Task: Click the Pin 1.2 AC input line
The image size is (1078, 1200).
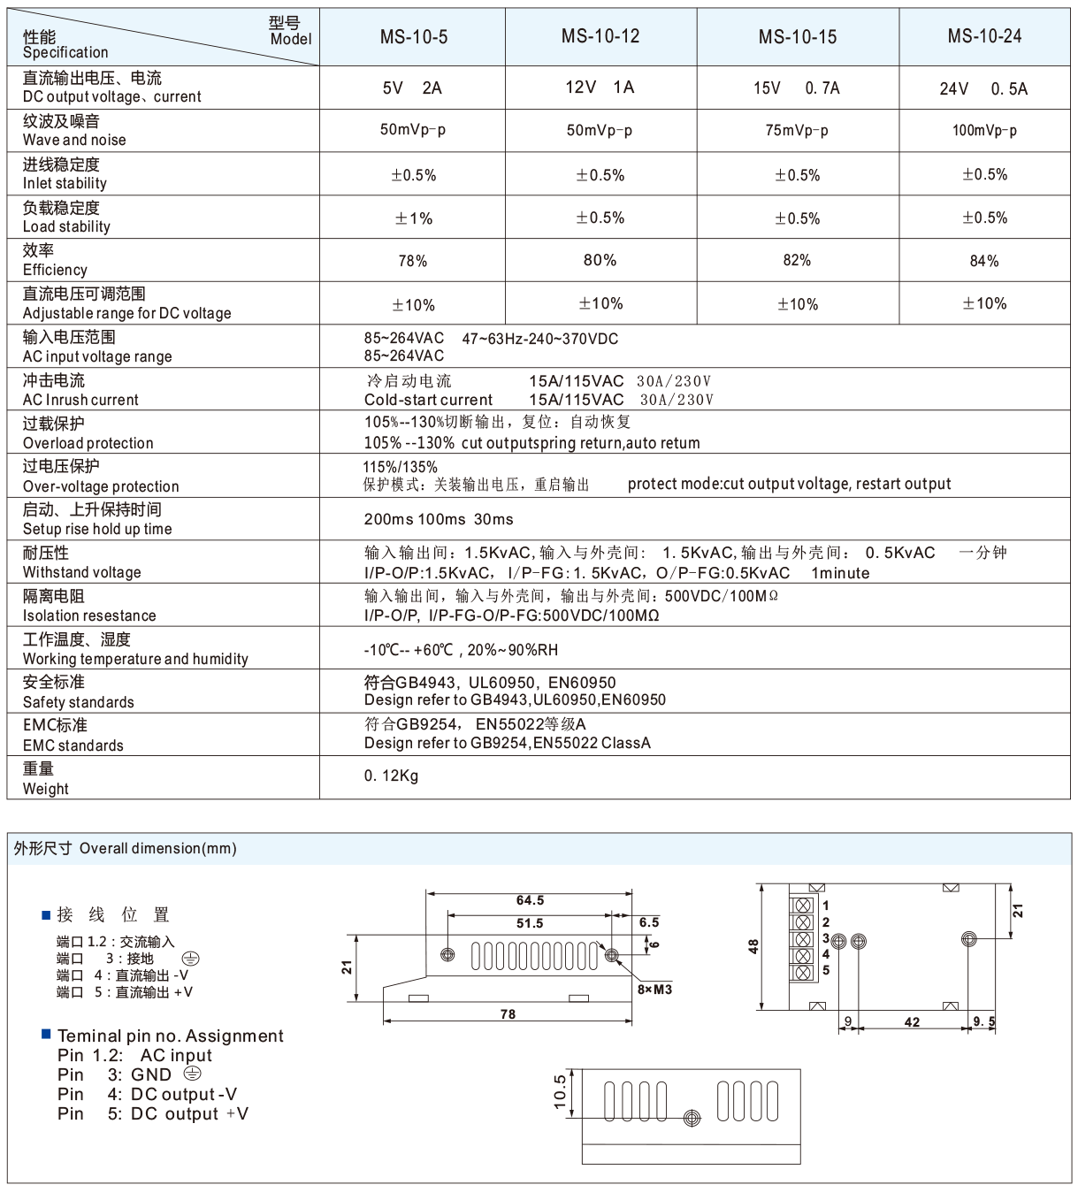Action: (x=134, y=1055)
